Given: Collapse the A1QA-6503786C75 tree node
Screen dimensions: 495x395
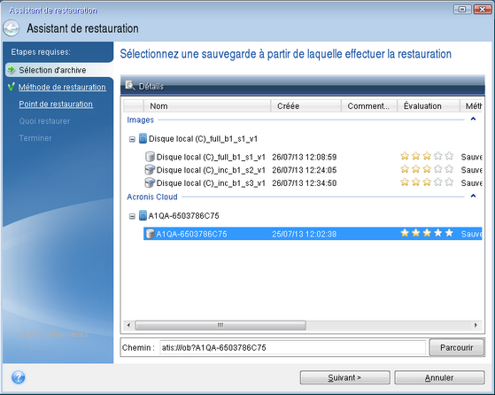Looking at the screenshot, I should point(132,216).
